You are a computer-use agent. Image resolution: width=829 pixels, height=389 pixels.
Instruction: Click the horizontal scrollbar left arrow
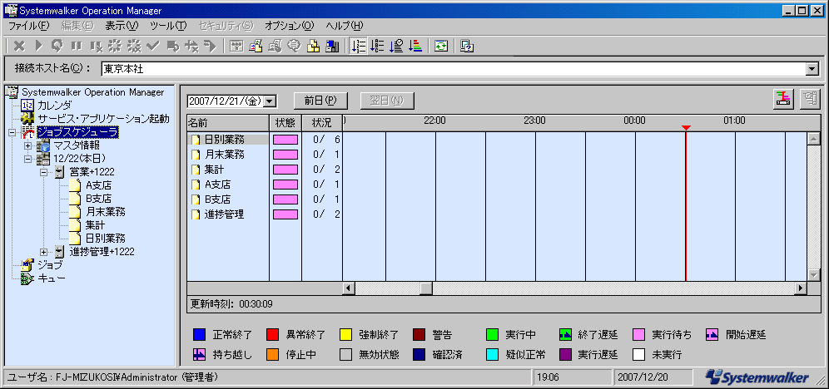[349, 288]
